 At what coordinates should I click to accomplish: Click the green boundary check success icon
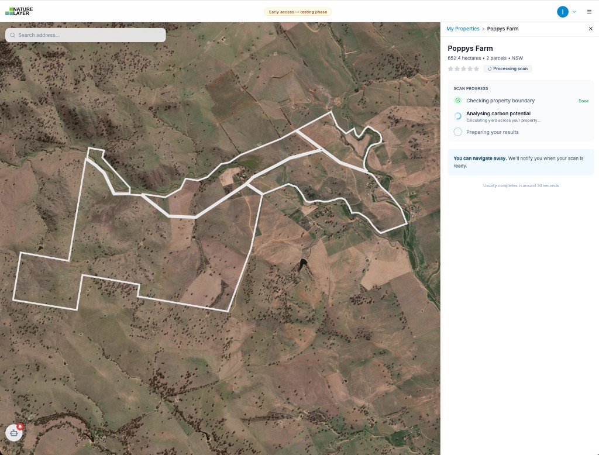coord(458,100)
